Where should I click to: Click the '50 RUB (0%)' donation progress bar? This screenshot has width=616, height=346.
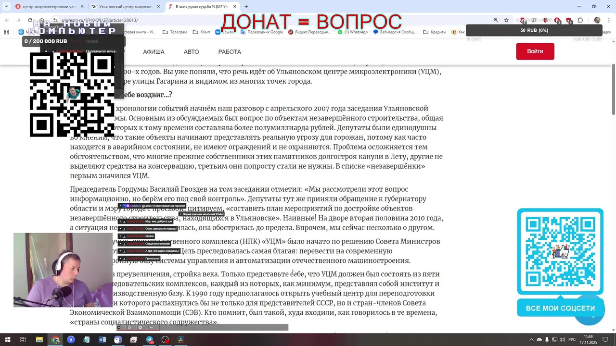pos(534,30)
